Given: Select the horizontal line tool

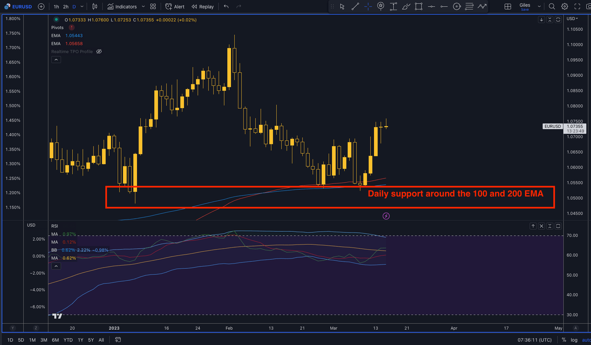Looking at the screenshot, I should click(x=431, y=7).
